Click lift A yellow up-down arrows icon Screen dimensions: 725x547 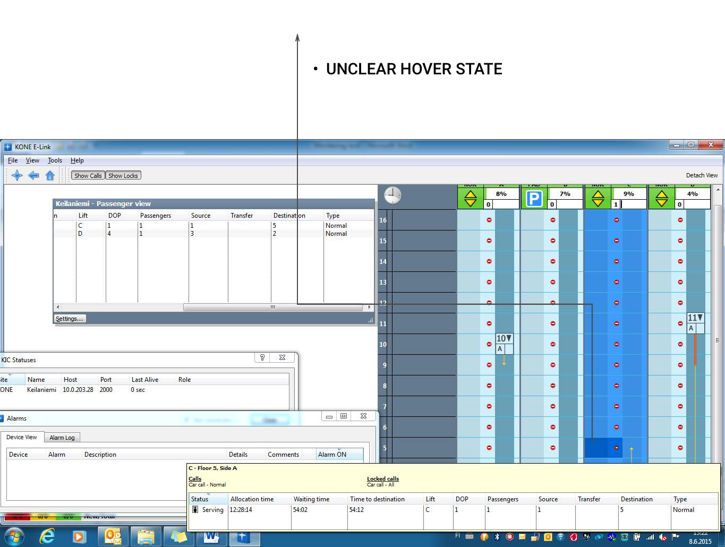pyautogui.click(x=471, y=199)
